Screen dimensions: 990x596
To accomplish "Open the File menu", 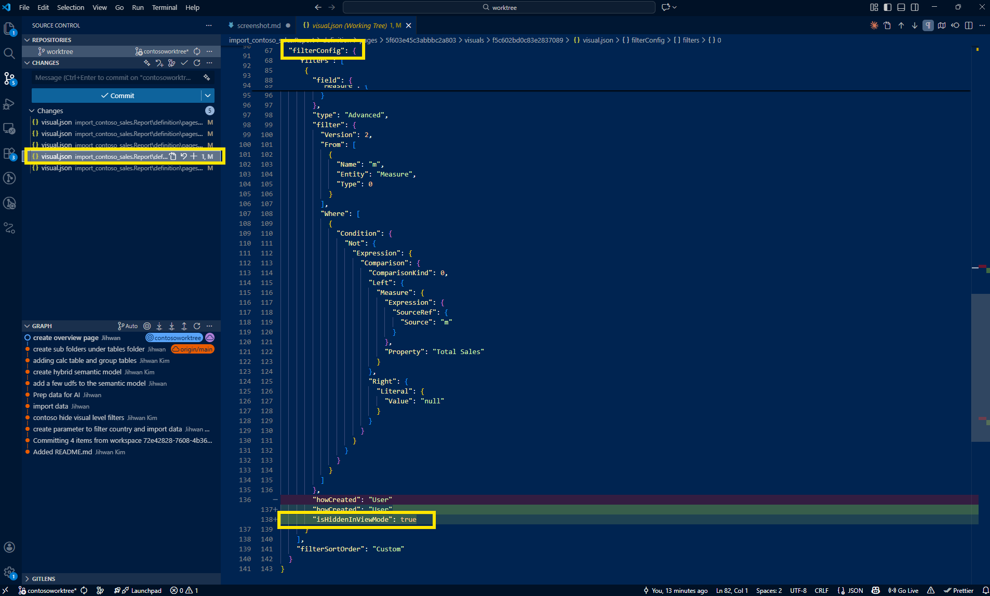I will click(x=24, y=7).
